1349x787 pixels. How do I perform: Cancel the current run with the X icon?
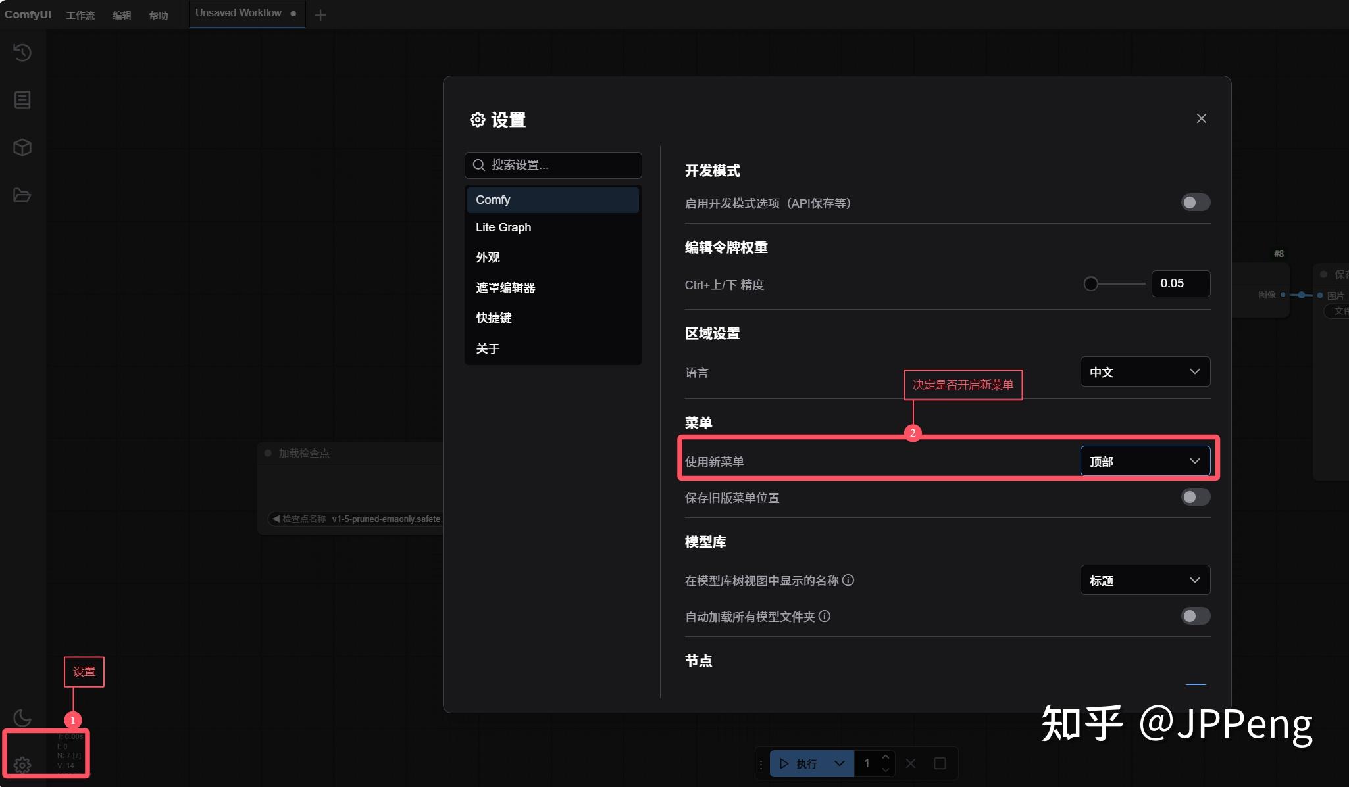(911, 763)
